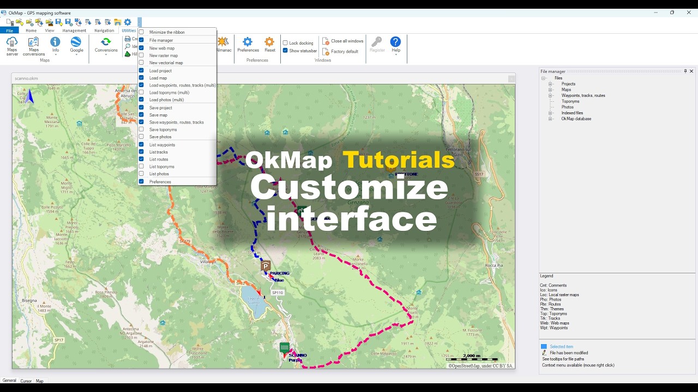The image size is (698, 392).
Task: Click the New web map quick access icon
Action: (10, 22)
